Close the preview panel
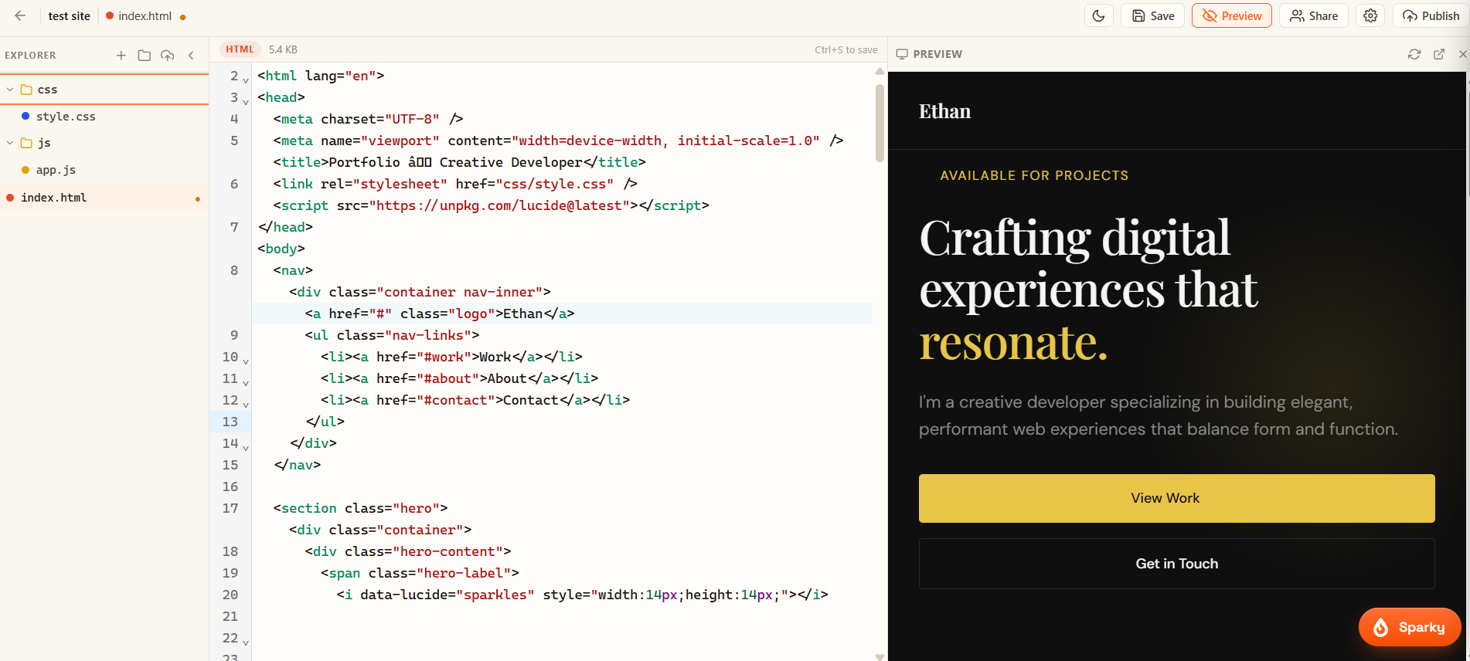The width and height of the screenshot is (1470, 661). (1462, 54)
